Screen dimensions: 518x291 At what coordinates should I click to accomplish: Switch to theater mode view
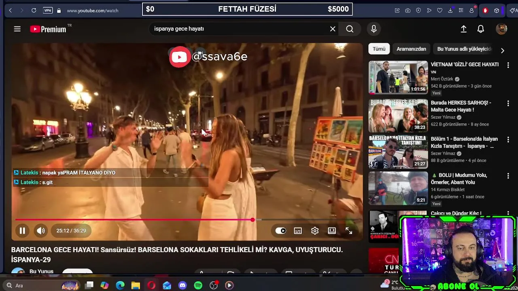click(332, 231)
